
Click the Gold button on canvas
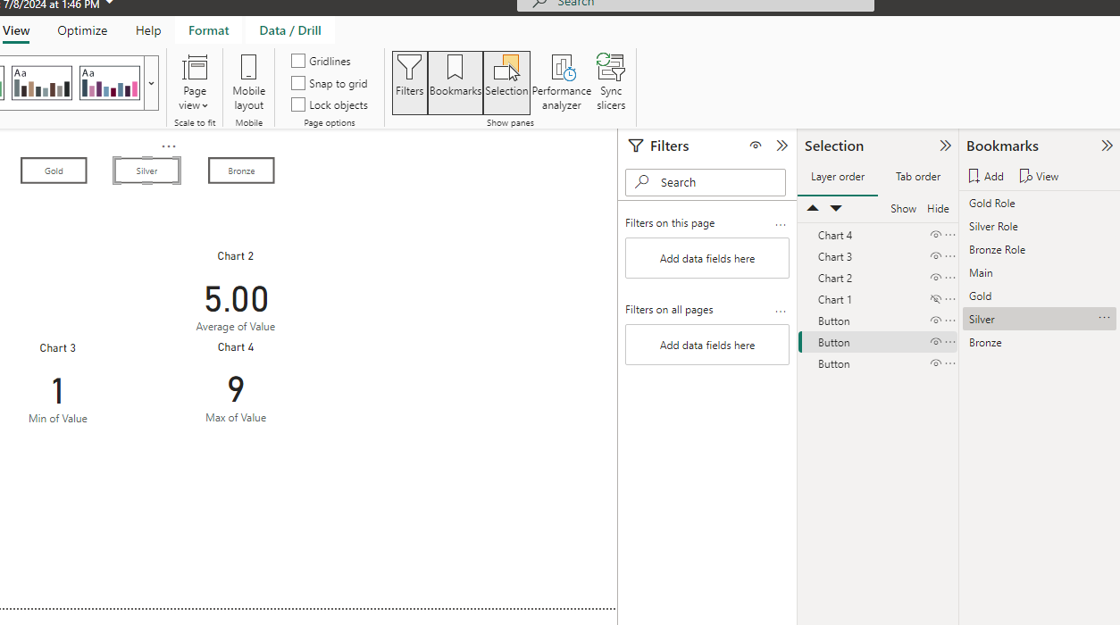pyautogui.click(x=54, y=171)
